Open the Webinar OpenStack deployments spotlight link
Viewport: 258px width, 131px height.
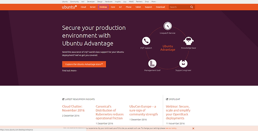point(178,112)
